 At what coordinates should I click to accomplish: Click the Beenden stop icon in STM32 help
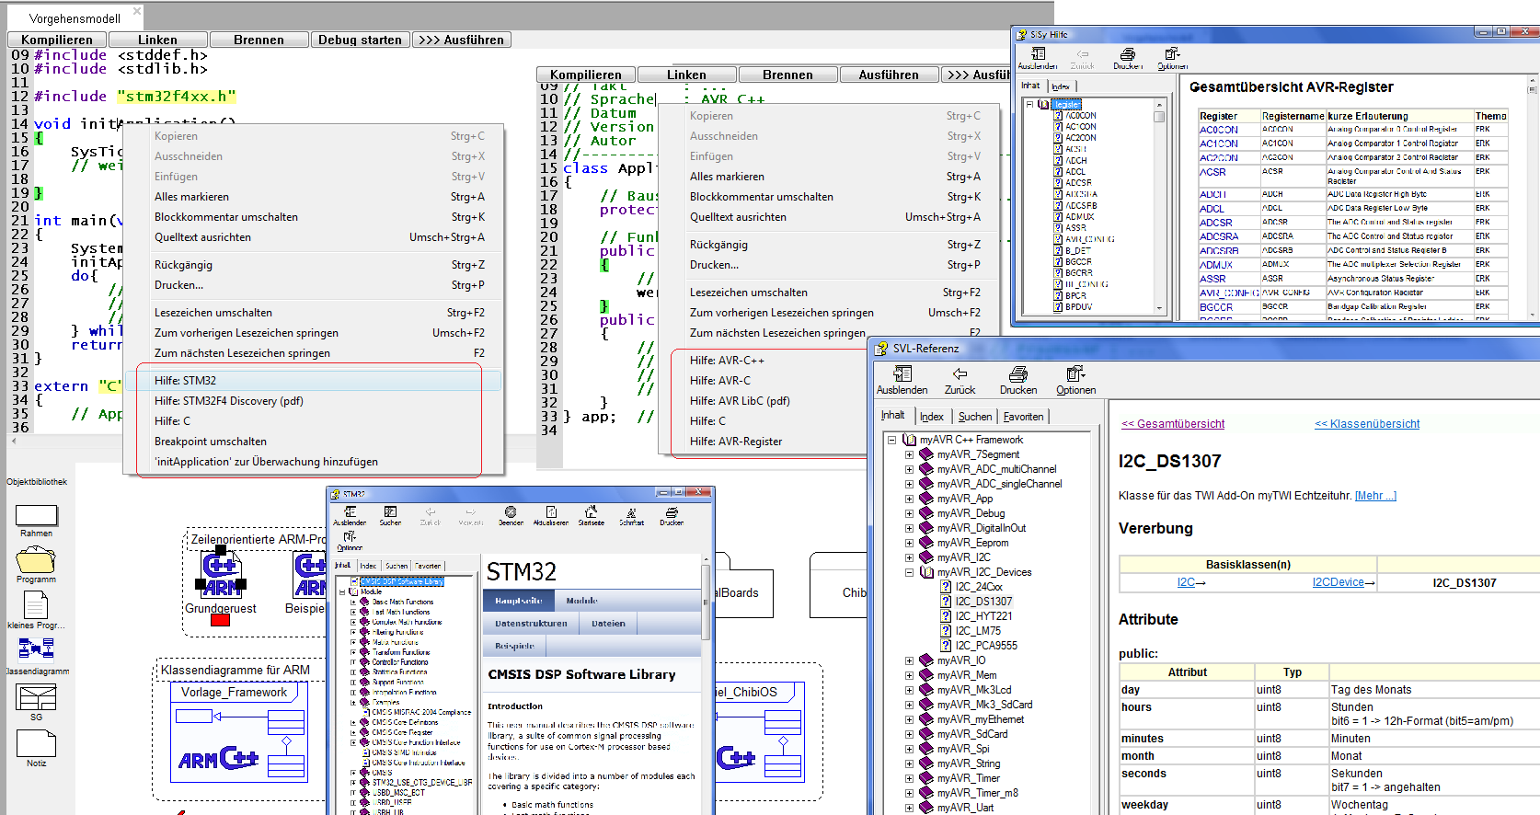(511, 511)
